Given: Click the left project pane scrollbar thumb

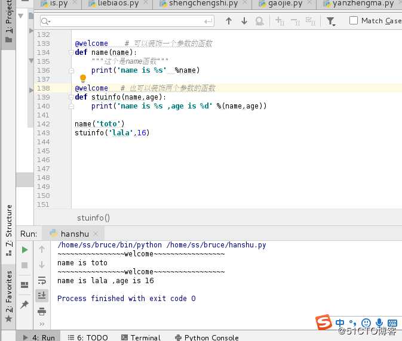Looking at the screenshot, I should [24, 179].
